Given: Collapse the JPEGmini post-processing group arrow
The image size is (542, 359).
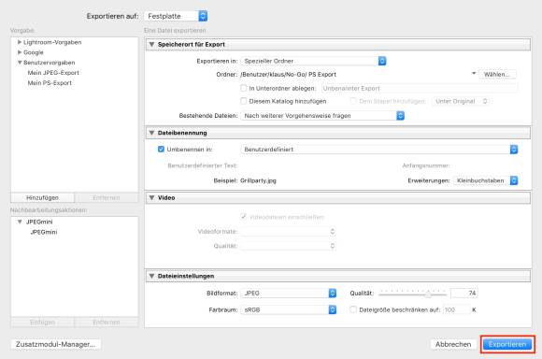Looking at the screenshot, I should click(x=20, y=222).
